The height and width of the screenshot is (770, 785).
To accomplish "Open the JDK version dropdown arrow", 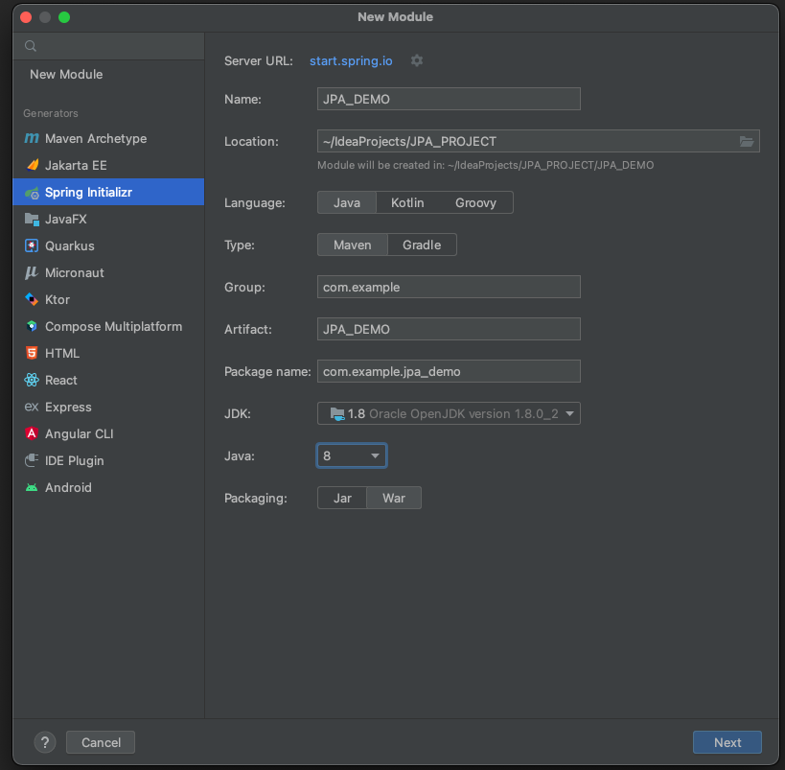I will pos(569,414).
